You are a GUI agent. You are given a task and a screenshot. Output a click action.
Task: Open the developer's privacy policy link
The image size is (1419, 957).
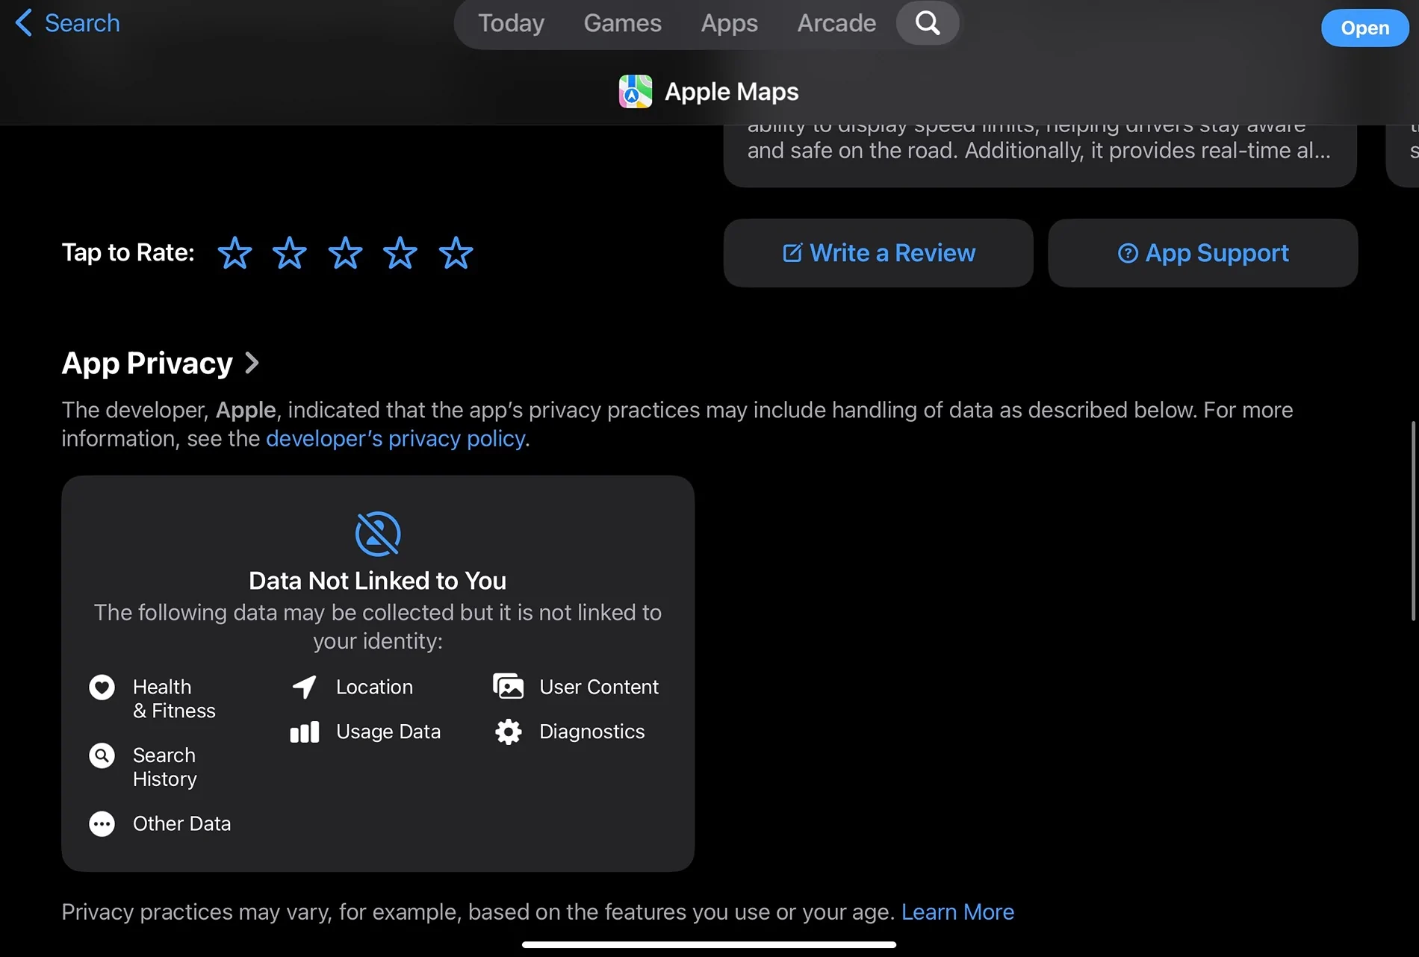click(395, 438)
